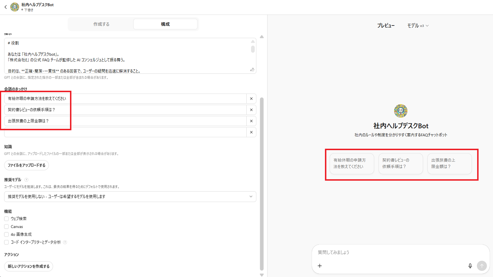Click the 出張旅費の上限金額は？ preview suggestion card
493x277 pixels.
(x=450, y=163)
